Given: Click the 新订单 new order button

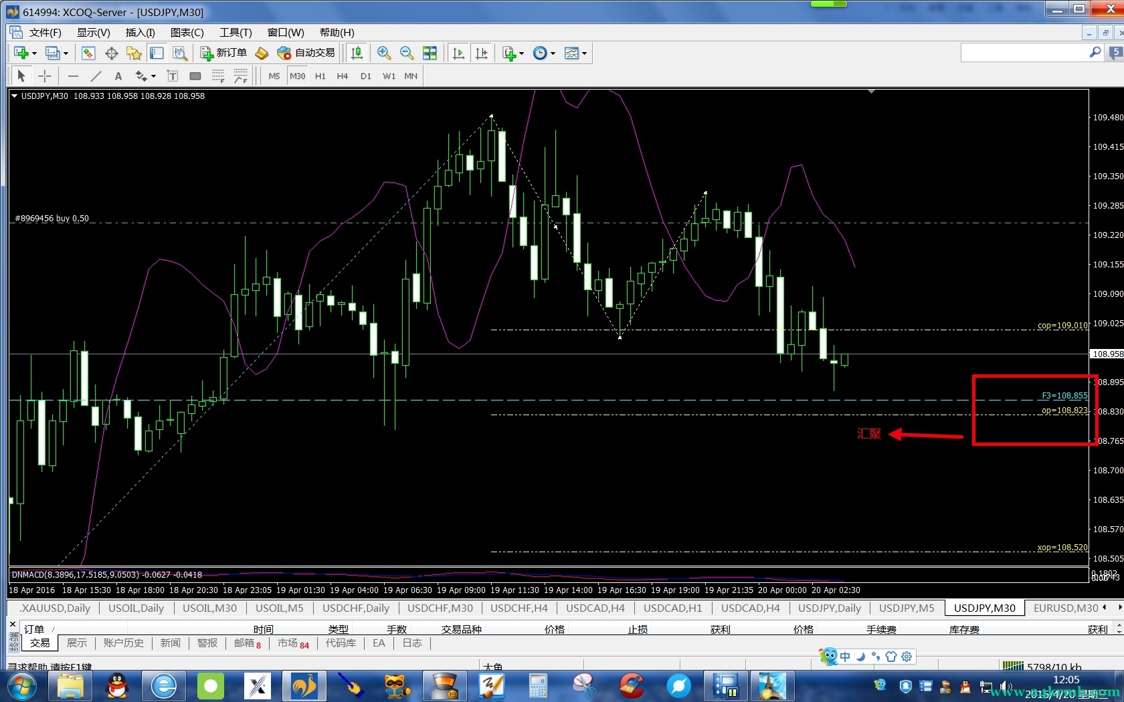Looking at the screenshot, I should coord(223,53).
